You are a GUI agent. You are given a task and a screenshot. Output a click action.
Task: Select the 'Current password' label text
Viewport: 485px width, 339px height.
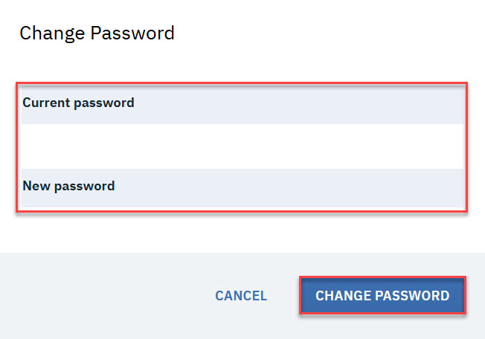point(78,103)
